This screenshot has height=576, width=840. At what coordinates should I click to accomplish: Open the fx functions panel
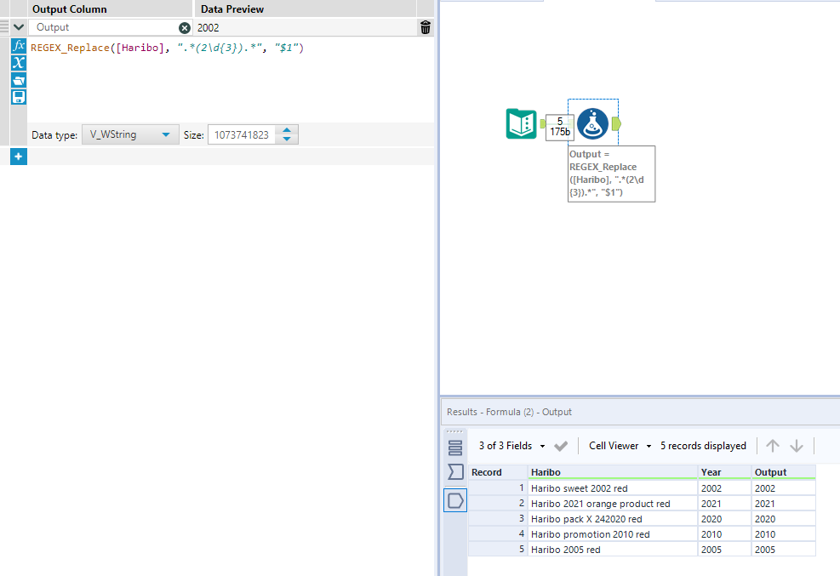[x=18, y=46]
